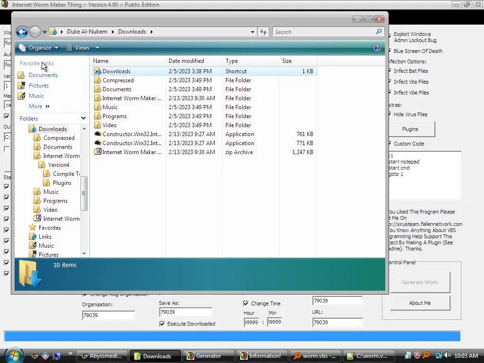This screenshot has height=363, width=484.
Task: Toggle the Exploit Windows Admin Lockout Bug checkbox
Action: (390, 36)
